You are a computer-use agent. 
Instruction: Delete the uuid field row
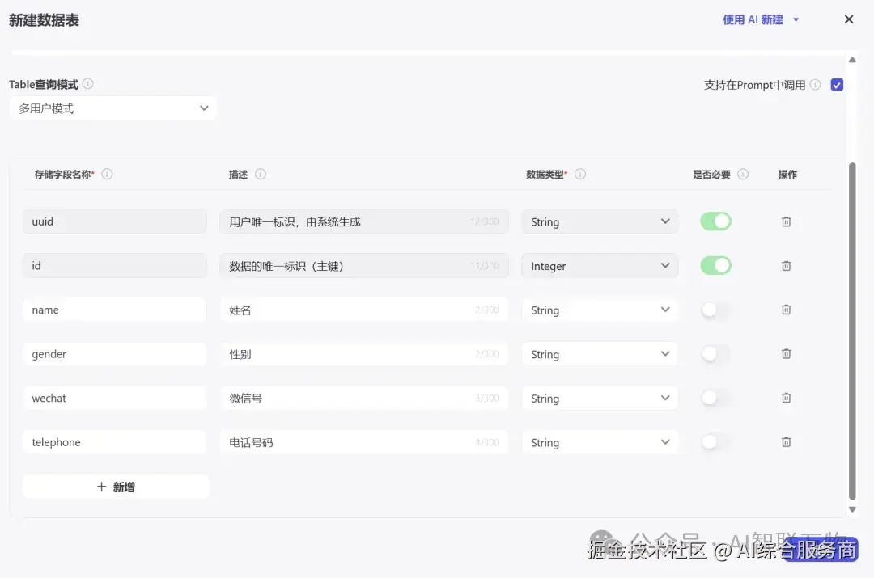(786, 221)
